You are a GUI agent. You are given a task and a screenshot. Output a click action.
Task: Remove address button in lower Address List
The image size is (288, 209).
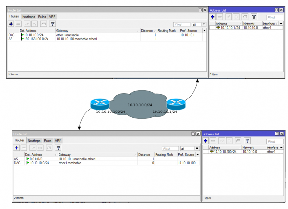pyautogui.click(x=213, y=141)
